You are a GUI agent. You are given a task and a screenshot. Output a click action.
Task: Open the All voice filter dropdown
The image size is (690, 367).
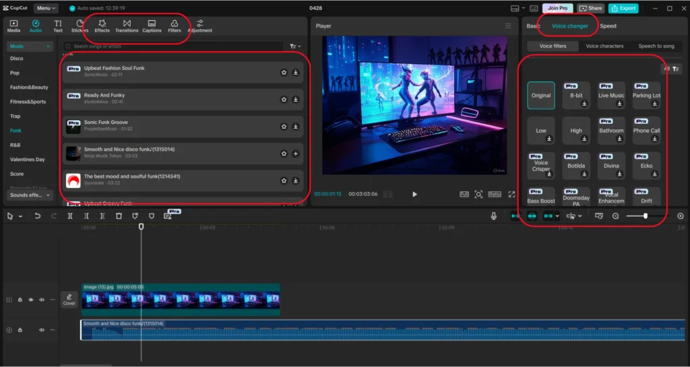672,69
